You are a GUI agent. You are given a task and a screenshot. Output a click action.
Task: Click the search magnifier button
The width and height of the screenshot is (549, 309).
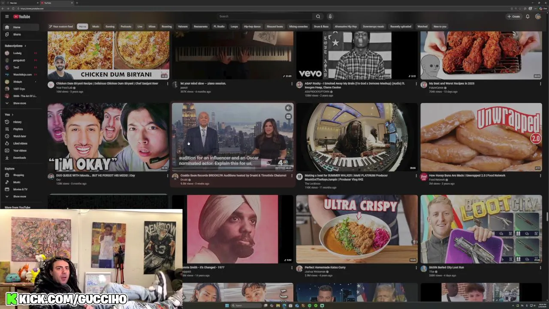pos(318,16)
